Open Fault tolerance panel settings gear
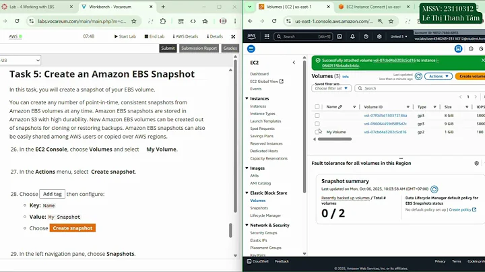This screenshot has width=485, height=272. [477, 163]
